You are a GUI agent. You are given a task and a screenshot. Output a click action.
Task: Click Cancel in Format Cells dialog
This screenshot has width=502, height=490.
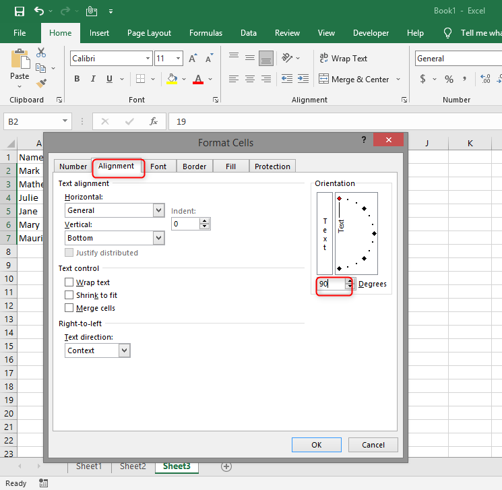tap(373, 445)
